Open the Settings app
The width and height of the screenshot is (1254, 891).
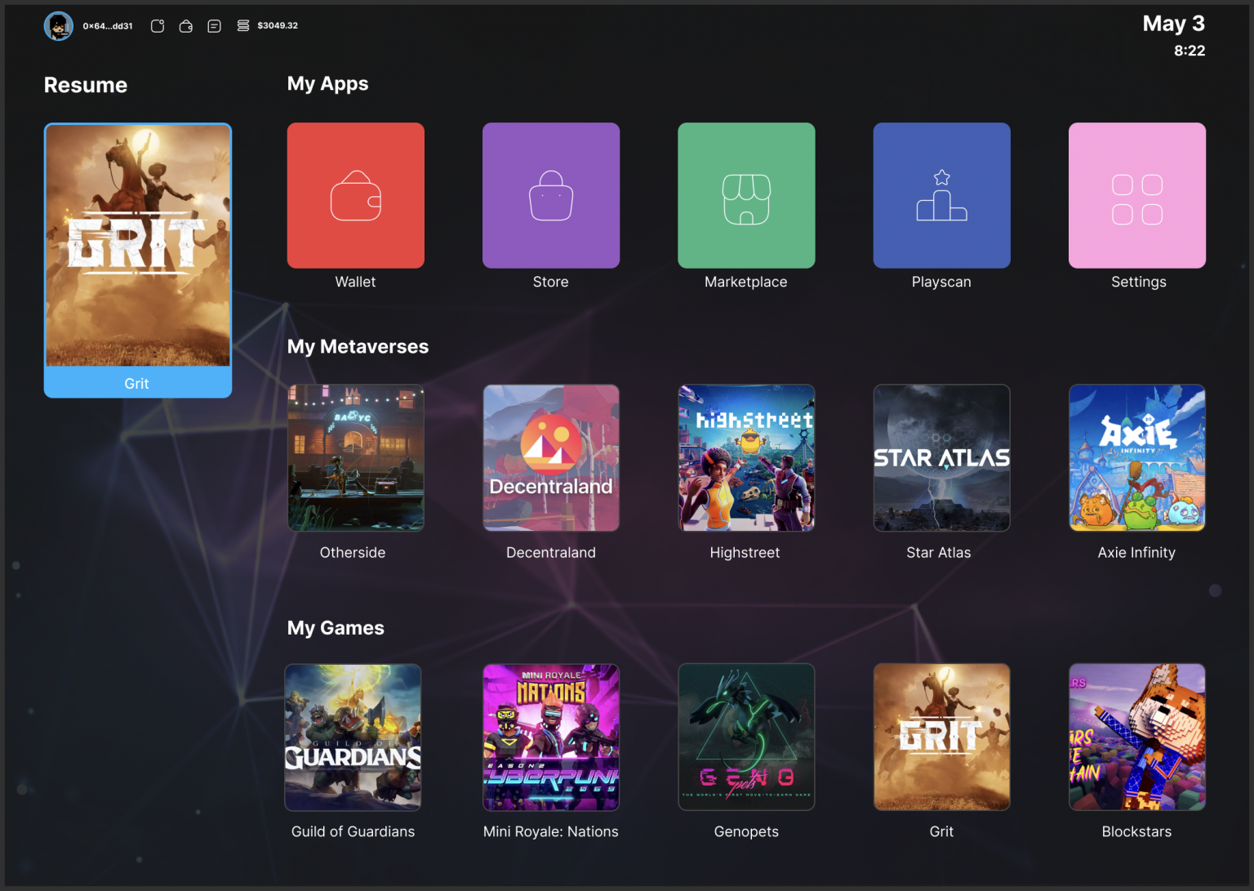[x=1136, y=195]
